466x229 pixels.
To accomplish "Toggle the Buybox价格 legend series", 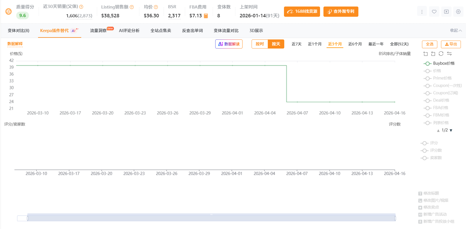I will (x=439, y=63).
